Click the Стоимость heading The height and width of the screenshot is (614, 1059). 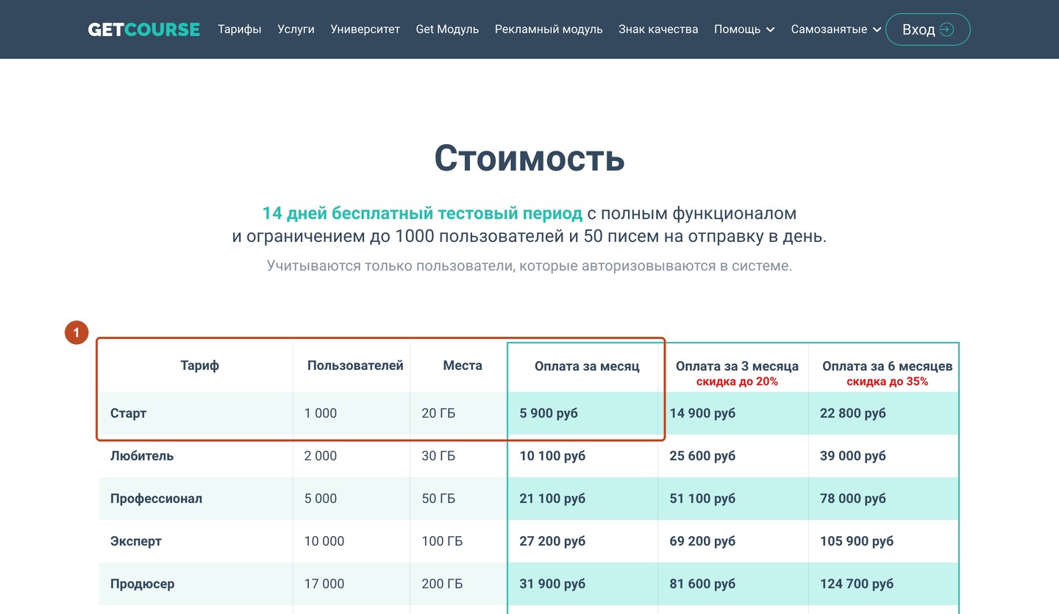click(529, 157)
